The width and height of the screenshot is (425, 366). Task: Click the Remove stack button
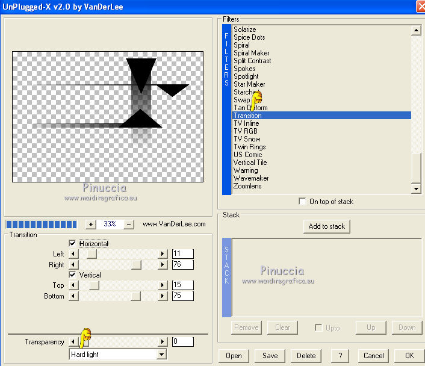(x=246, y=327)
